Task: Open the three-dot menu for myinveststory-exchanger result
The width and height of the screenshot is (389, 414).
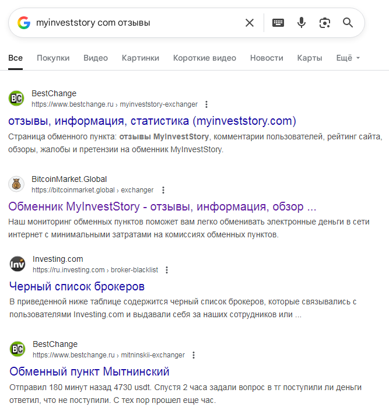Action: click(206, 104)
